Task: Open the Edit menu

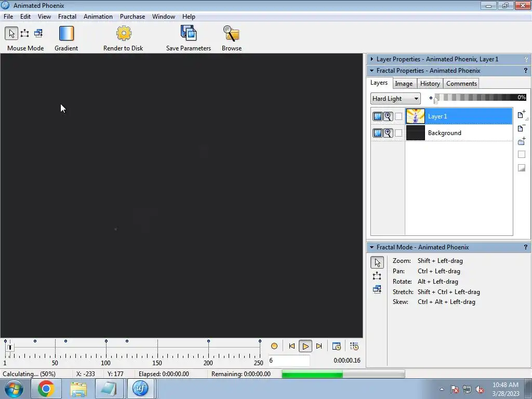Action: coord(25,16)
